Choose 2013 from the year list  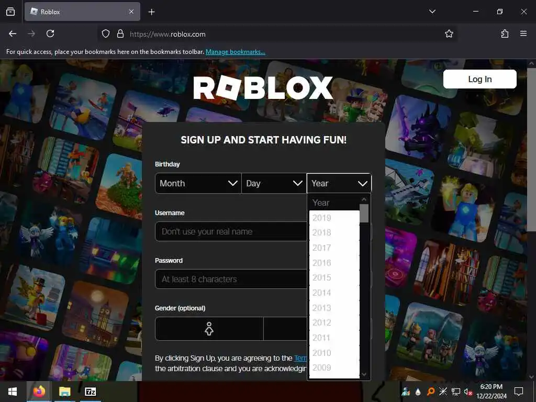tap(334, 308)
